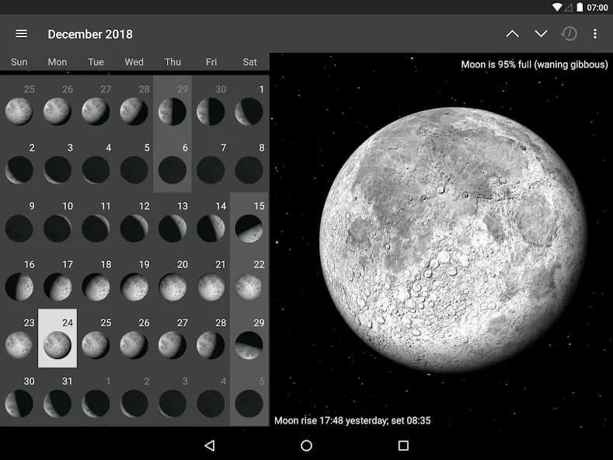This screenshot has height=460, width=613.
Task: Select December 30 on the calendar
Action: [x=19, y=396]
